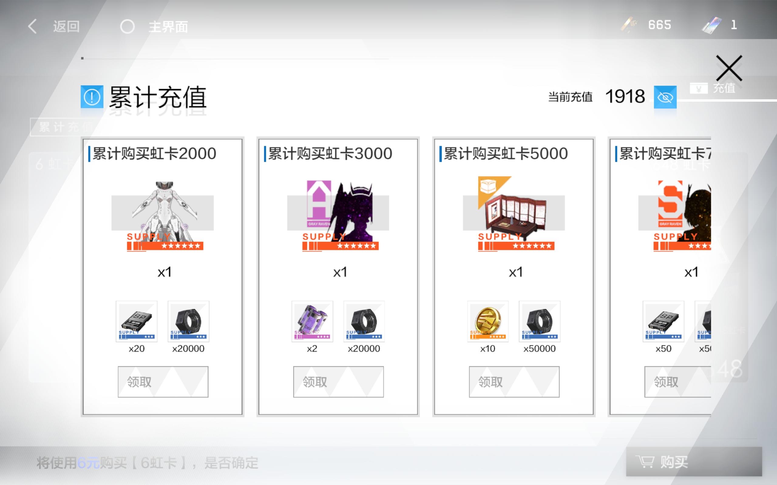The height and width of the screenshot is (485, 777).
Task: Open the 主界面 main menu button
Action: click(154, 27)
